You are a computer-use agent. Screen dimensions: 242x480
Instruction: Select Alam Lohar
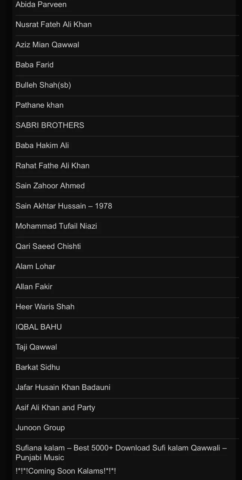click(36, 267)
